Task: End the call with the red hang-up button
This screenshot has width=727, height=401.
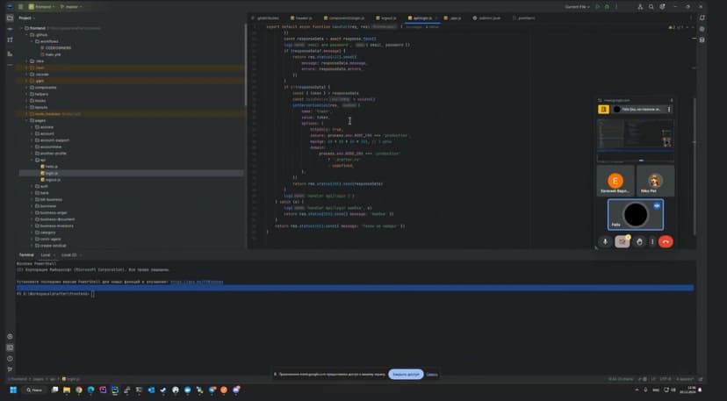Action: 666,241
